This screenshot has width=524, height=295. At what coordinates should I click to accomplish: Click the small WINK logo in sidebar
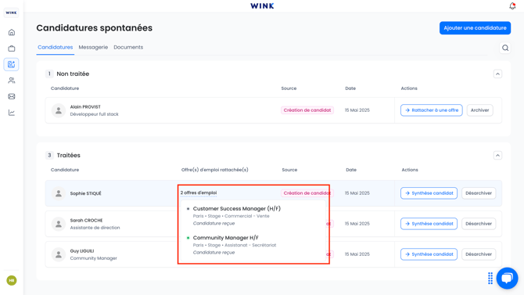(12, 13)
